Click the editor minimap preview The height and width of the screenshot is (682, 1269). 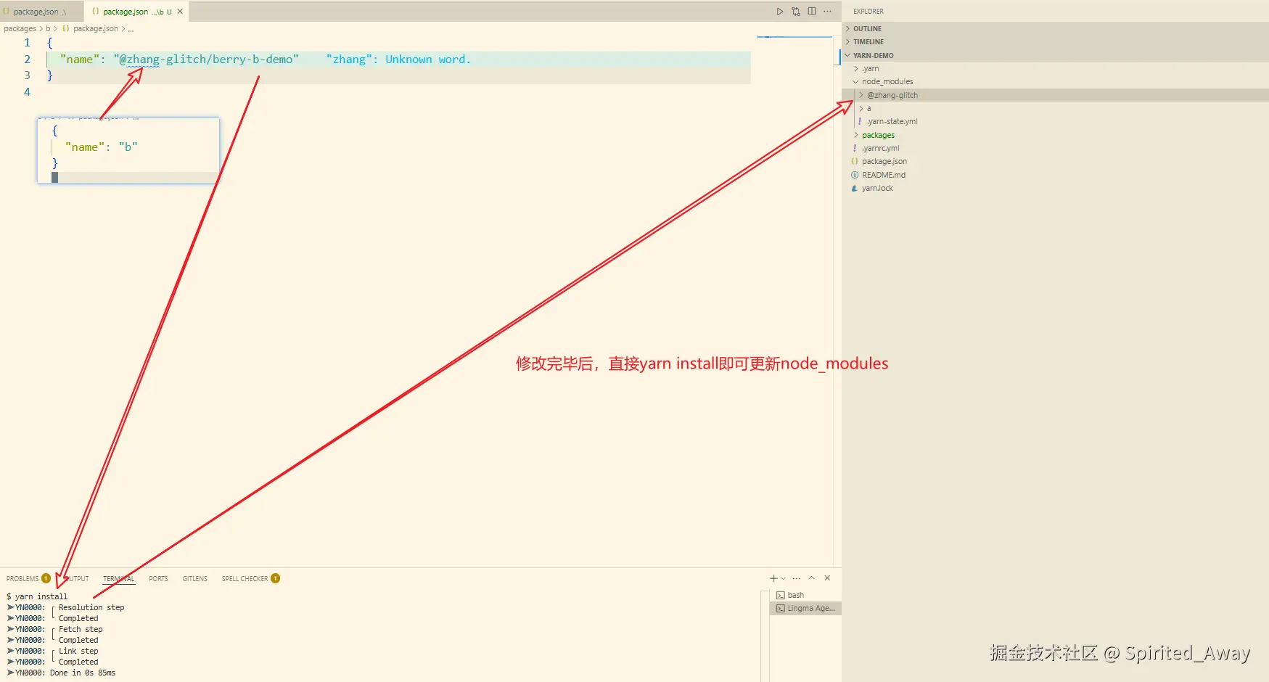pyautogui.click(x=794, y=36)
